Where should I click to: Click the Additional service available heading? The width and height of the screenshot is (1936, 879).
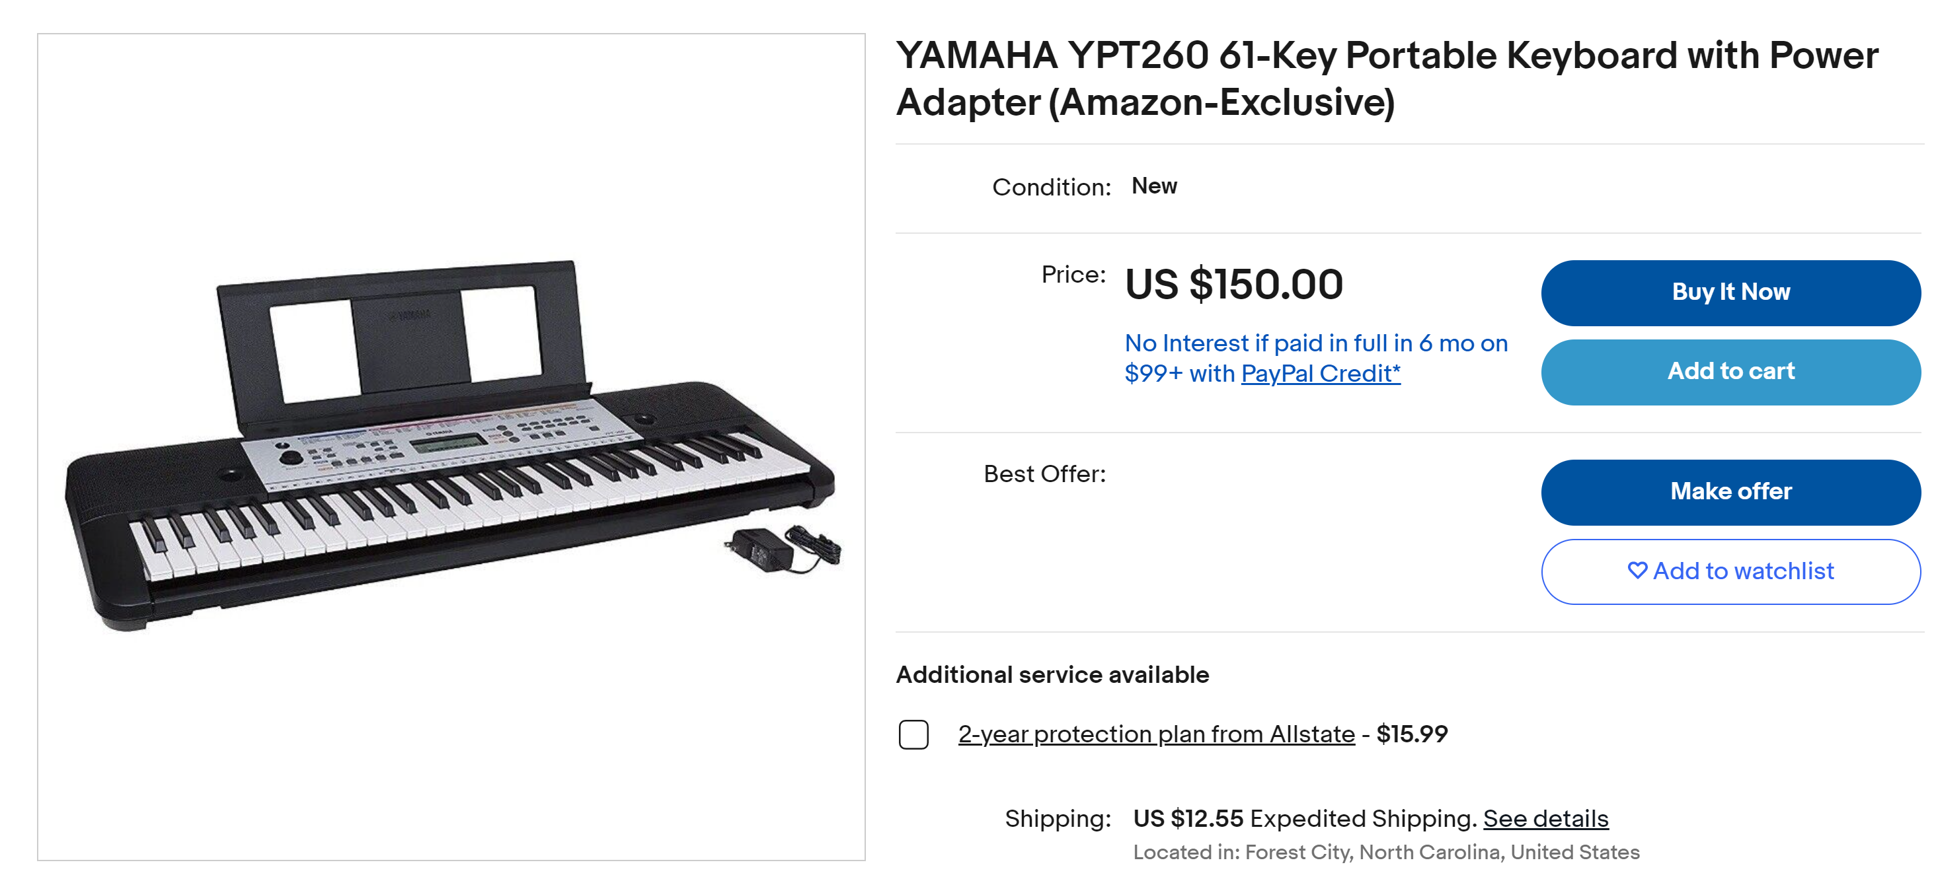click(1052, 675)
